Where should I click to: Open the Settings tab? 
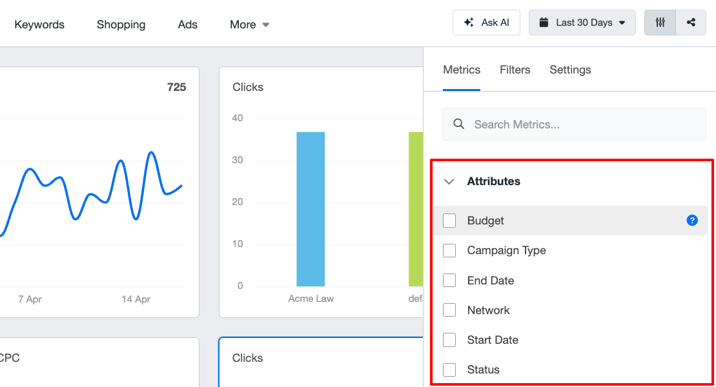point(570,70)
